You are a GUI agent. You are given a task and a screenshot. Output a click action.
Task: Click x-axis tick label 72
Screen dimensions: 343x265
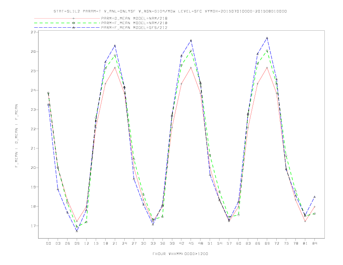click(x=277, y=243)
